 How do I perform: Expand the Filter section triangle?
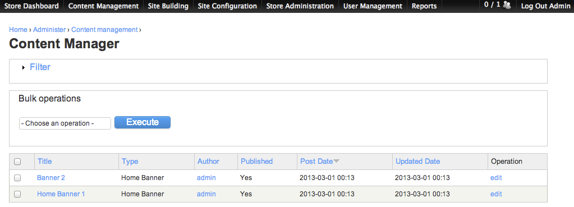point(24,68)
